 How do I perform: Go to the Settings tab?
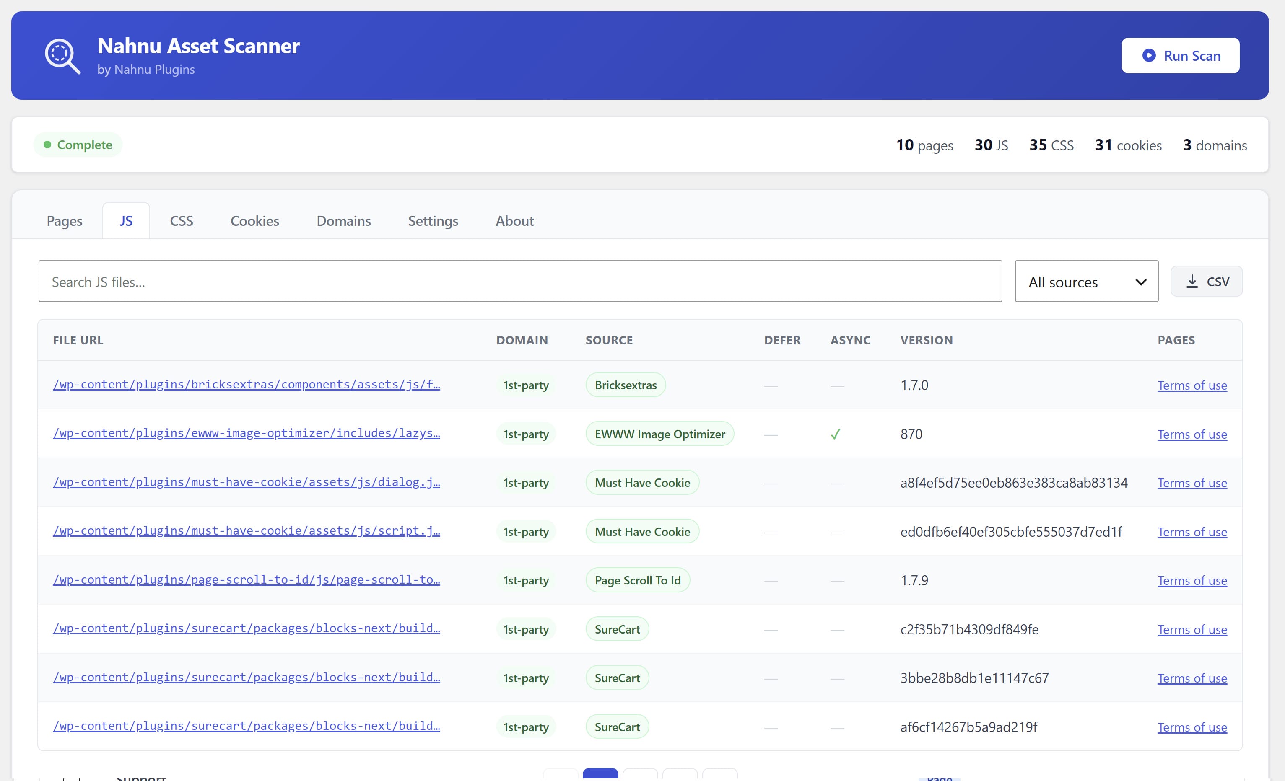tap(434, 221)
